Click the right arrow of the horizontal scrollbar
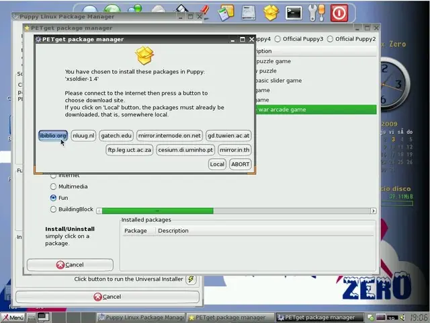Image resolution: width=430 pixels, height=323 pixels. (x=374, y=211)
